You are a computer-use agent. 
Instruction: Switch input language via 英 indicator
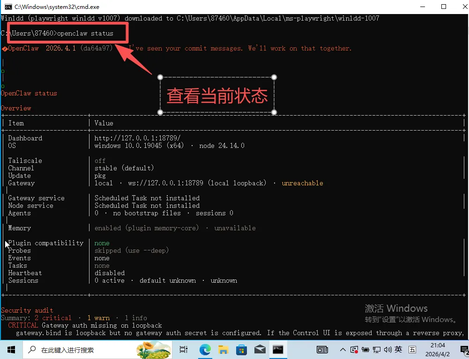(x=398, y=349)
